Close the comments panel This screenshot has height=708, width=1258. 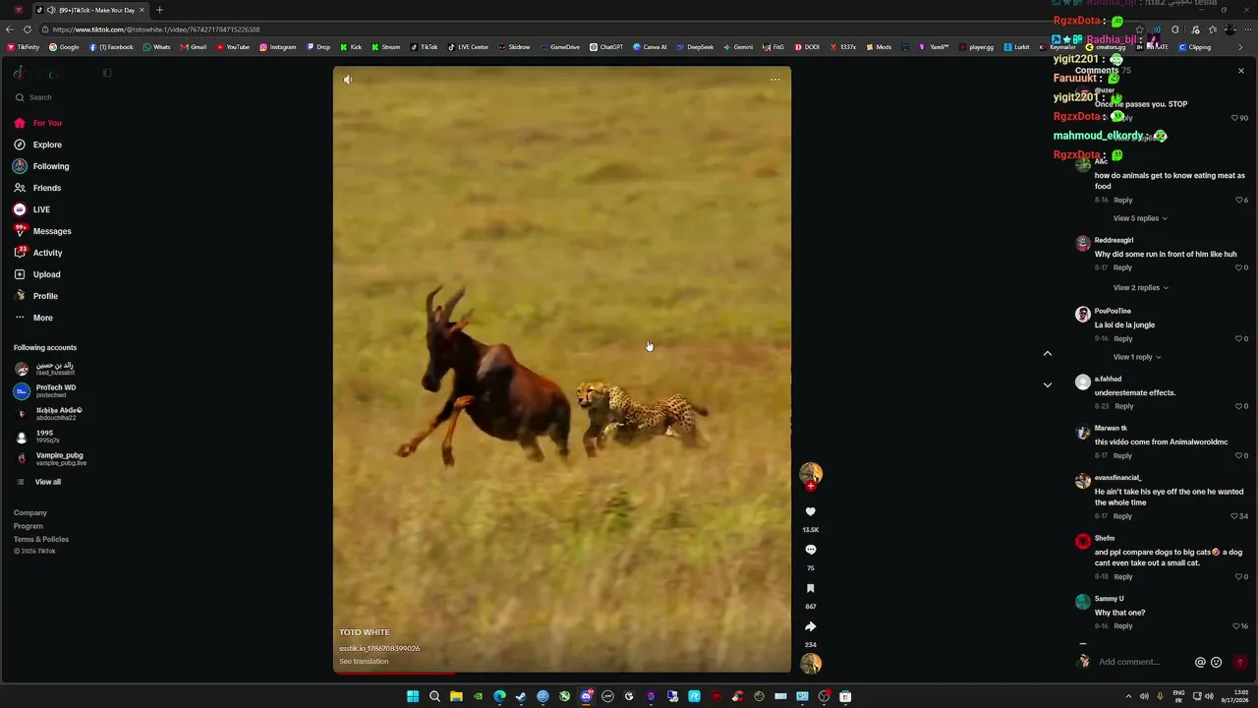pyautogui.click(x=1240, y=71)
